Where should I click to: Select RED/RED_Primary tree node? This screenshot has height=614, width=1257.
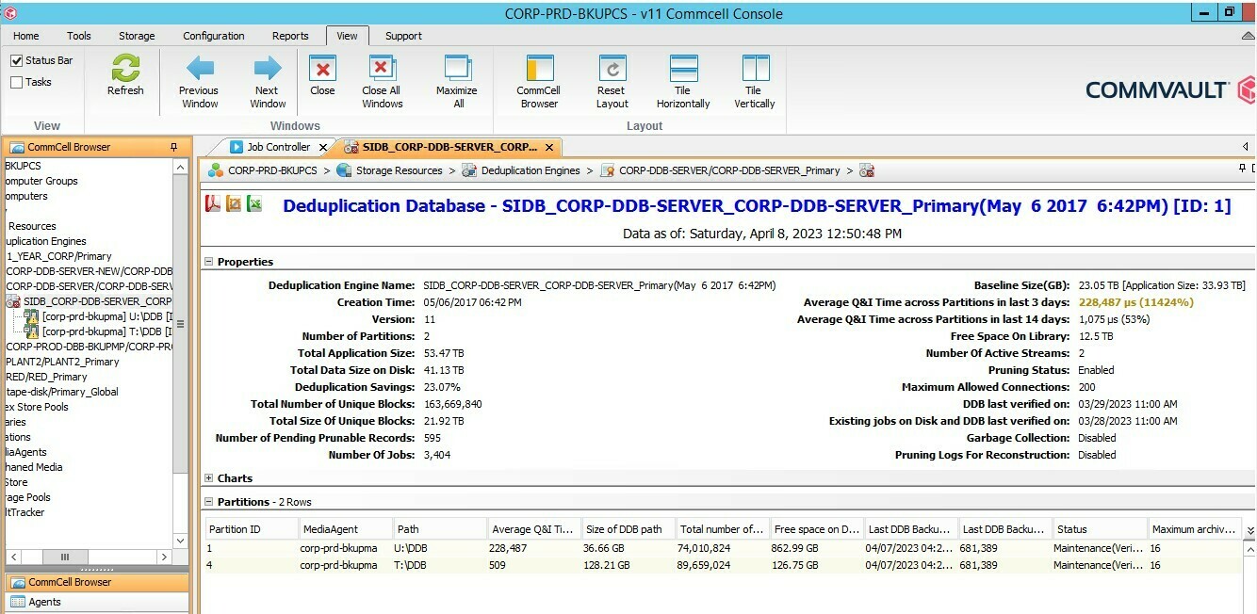click(x=46, y=377)
